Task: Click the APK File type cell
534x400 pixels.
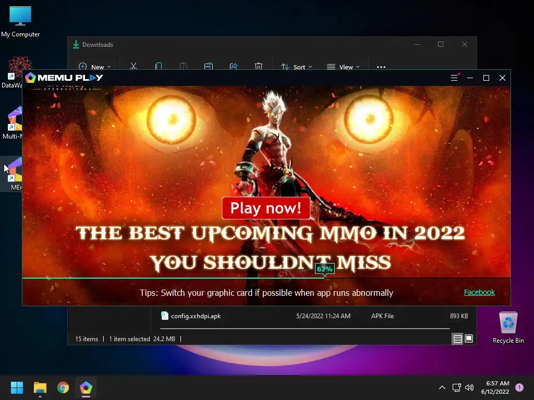Action: [382, 316]
